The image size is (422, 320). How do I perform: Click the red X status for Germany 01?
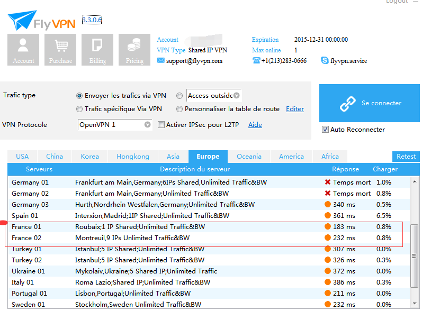[328, 182]
